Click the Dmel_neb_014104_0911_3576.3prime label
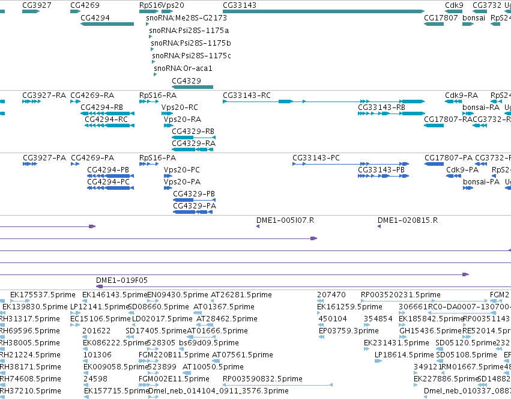The image size is (511, 400). (x=219, y=390)
